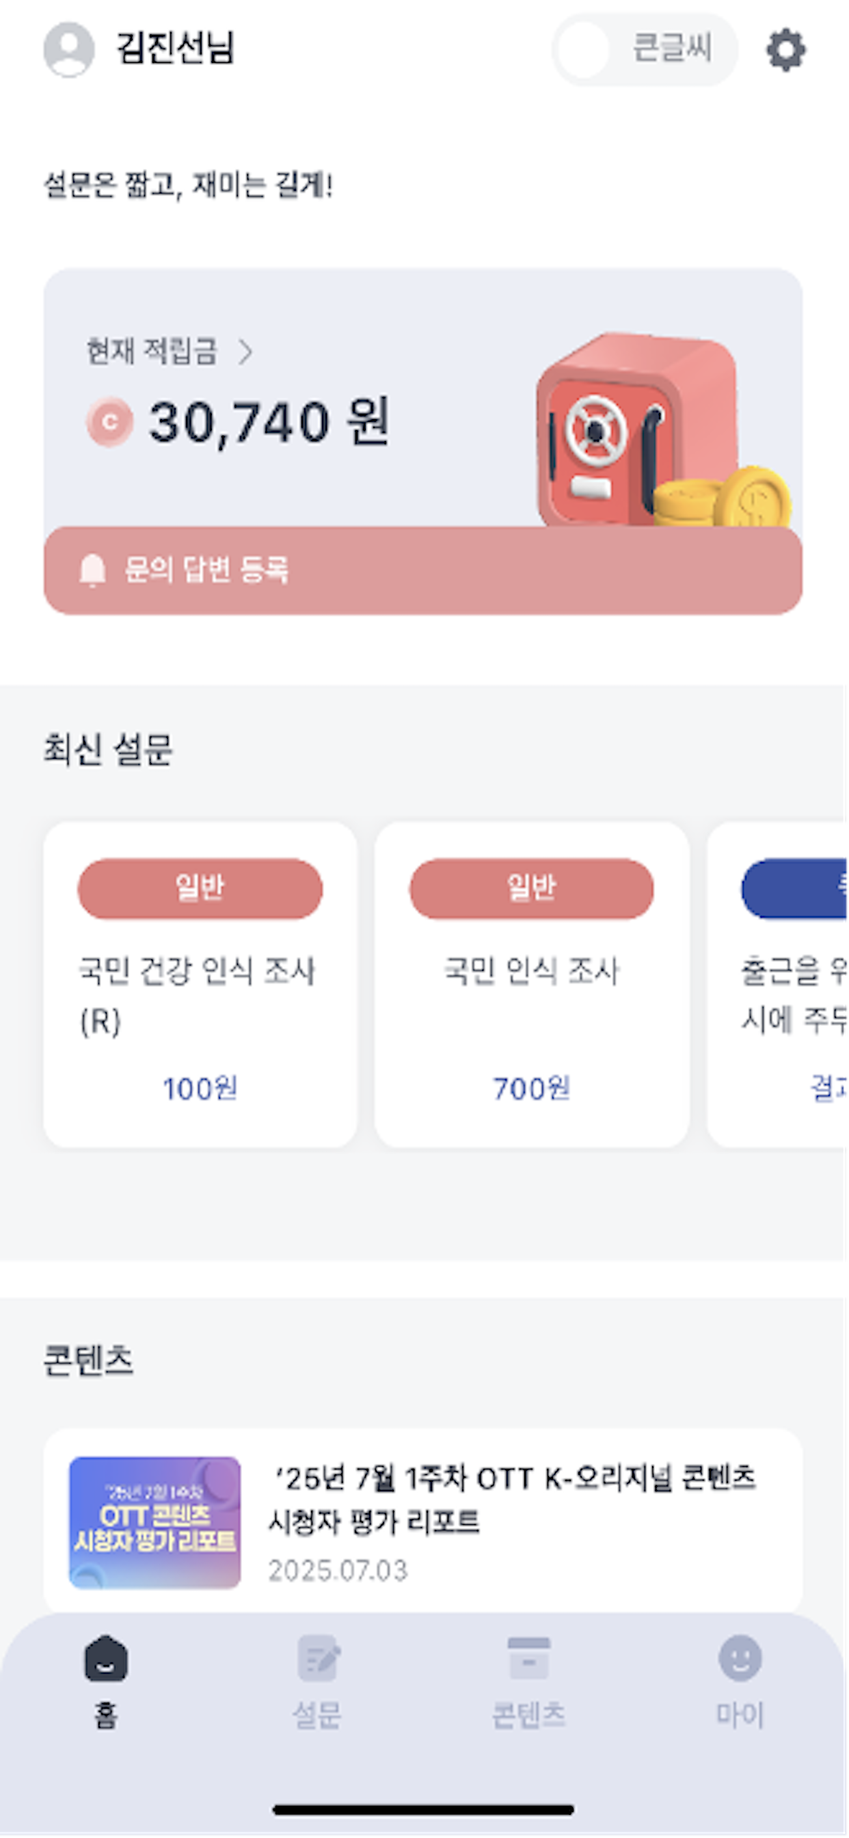849x1838 pixels.
Task: Open settings via the gear icon
Action: click(785, 50)
